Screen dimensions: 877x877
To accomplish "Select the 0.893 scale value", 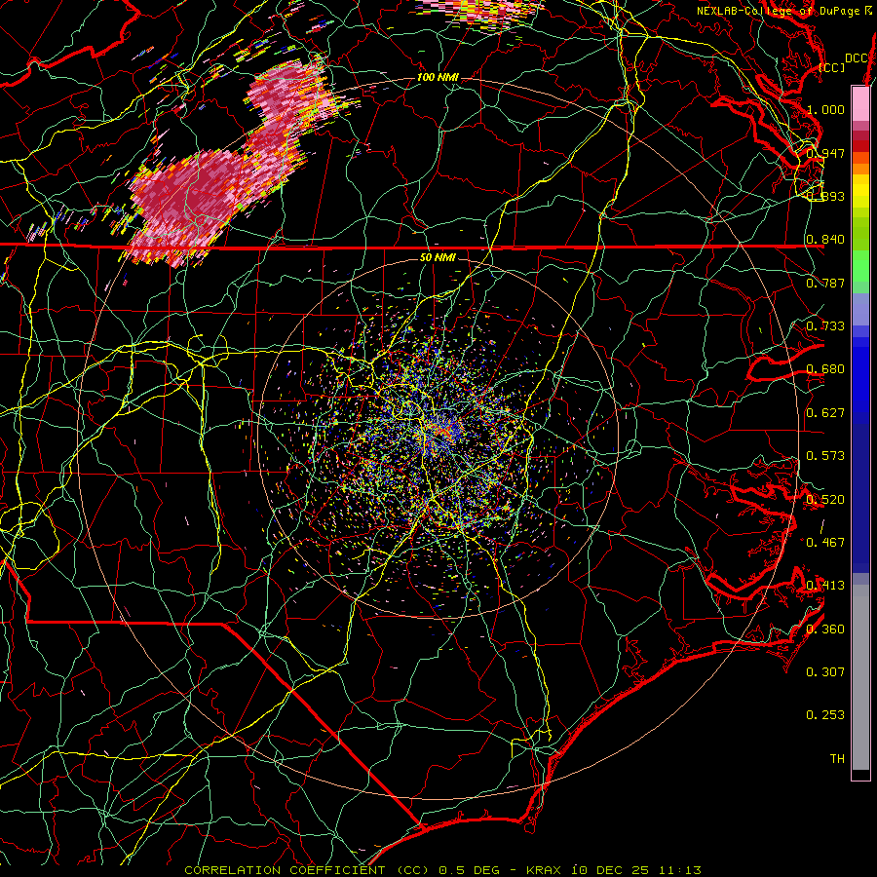I will click(825, 196).
